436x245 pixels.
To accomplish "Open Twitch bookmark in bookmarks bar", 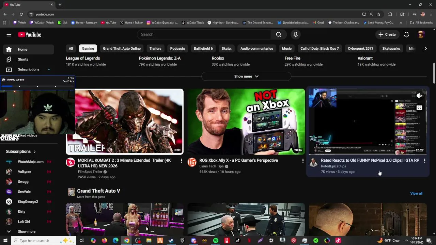I will [20, 23].
